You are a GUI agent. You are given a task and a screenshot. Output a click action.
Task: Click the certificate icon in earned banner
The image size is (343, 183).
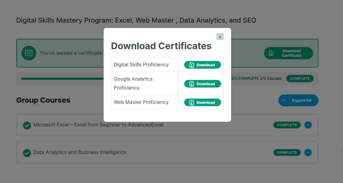pos(29,53)
